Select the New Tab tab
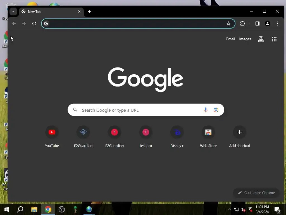 tap(51, 12)
